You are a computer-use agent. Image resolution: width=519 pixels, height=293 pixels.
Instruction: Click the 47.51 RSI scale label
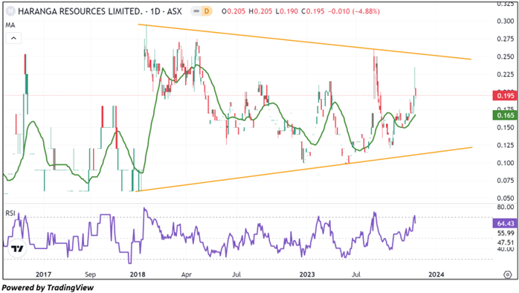click(x=506, y=242)
